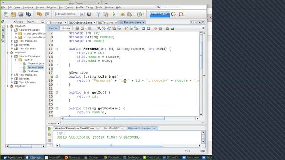Collapse code fold on getId method

(x=57, y=92)
